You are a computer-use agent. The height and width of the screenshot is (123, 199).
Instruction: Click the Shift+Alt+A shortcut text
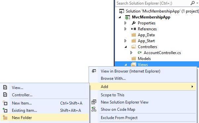pyautogui.click(x=70, y=110)
